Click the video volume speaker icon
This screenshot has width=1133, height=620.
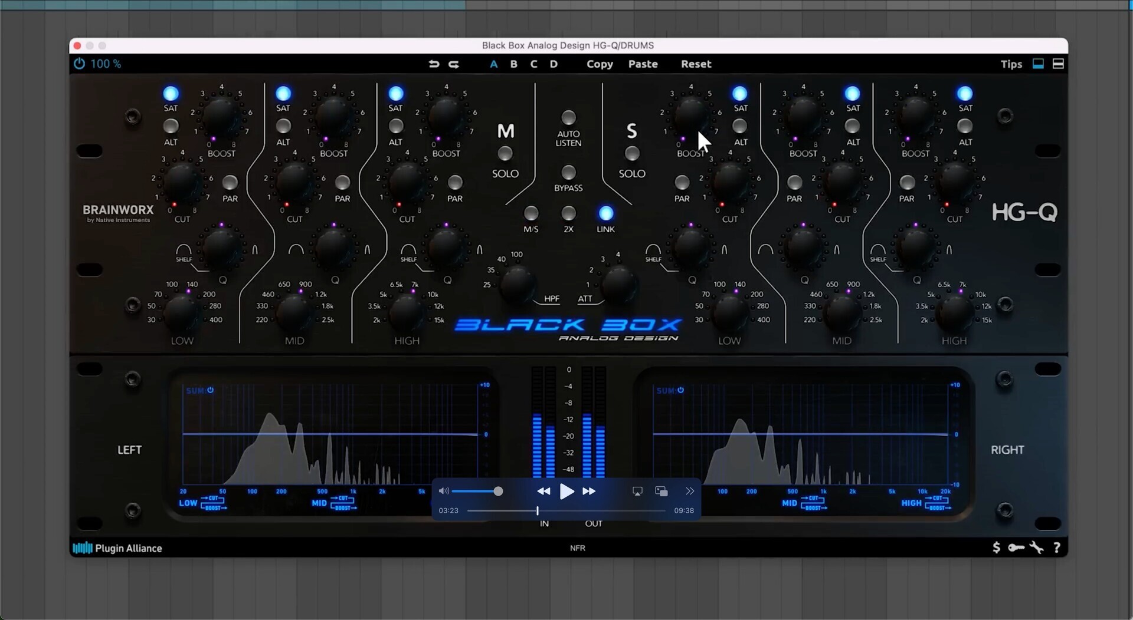point(444,491)
